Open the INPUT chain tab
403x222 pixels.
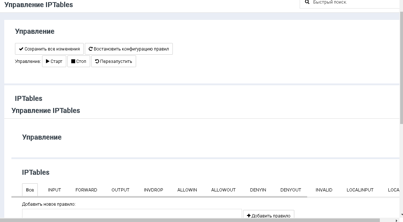coord(55,190)
